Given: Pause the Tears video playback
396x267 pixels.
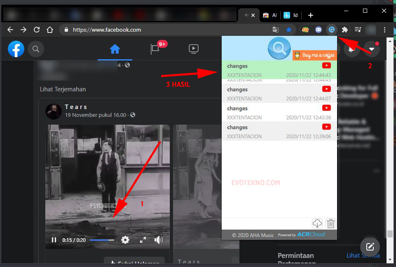Looking at the screenshot, I should click(x=54, y=239).
